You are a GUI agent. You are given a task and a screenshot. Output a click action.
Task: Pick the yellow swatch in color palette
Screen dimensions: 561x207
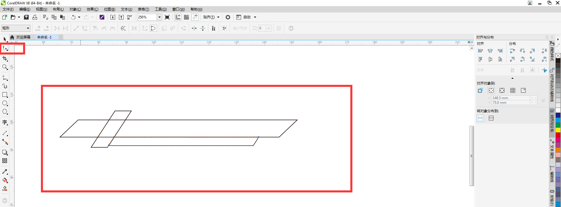[558, 130]
